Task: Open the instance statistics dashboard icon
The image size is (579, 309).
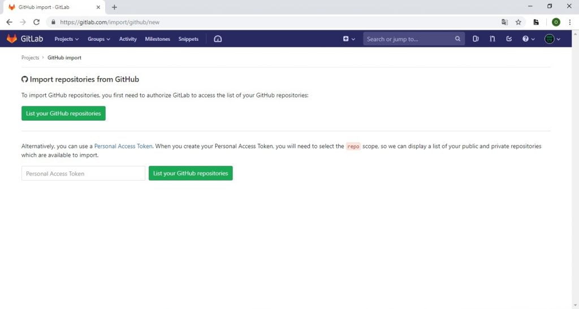Action: tap(218, 39)
